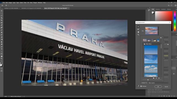Screen dimensions: 177x99
Task: Select the Dodge tool
Action: tap(2, 44)
